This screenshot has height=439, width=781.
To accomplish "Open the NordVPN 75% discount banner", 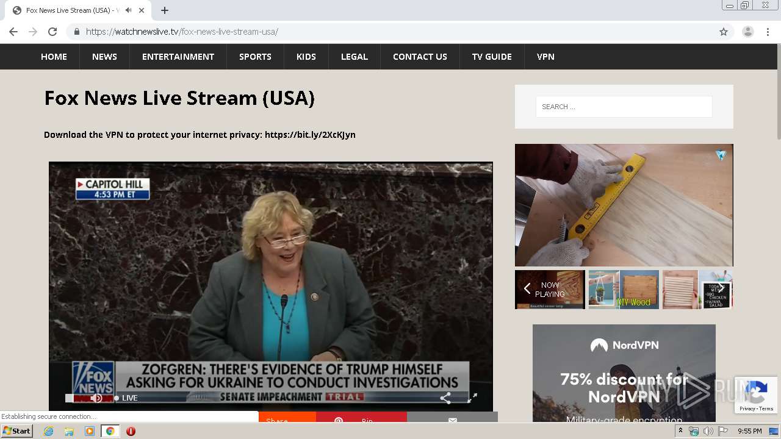I will tap(624, 373).
